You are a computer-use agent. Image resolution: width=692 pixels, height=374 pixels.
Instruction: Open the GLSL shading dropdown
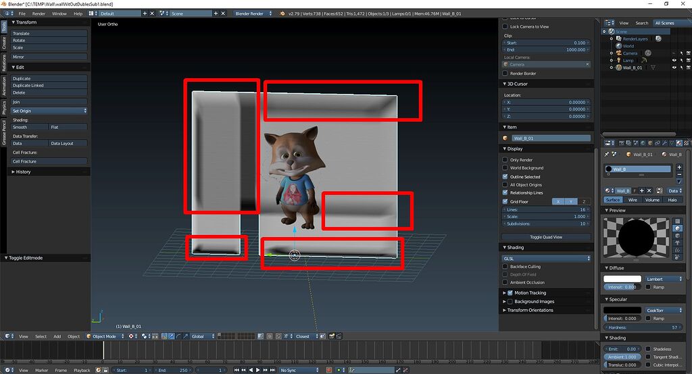[x=546, y=259]
